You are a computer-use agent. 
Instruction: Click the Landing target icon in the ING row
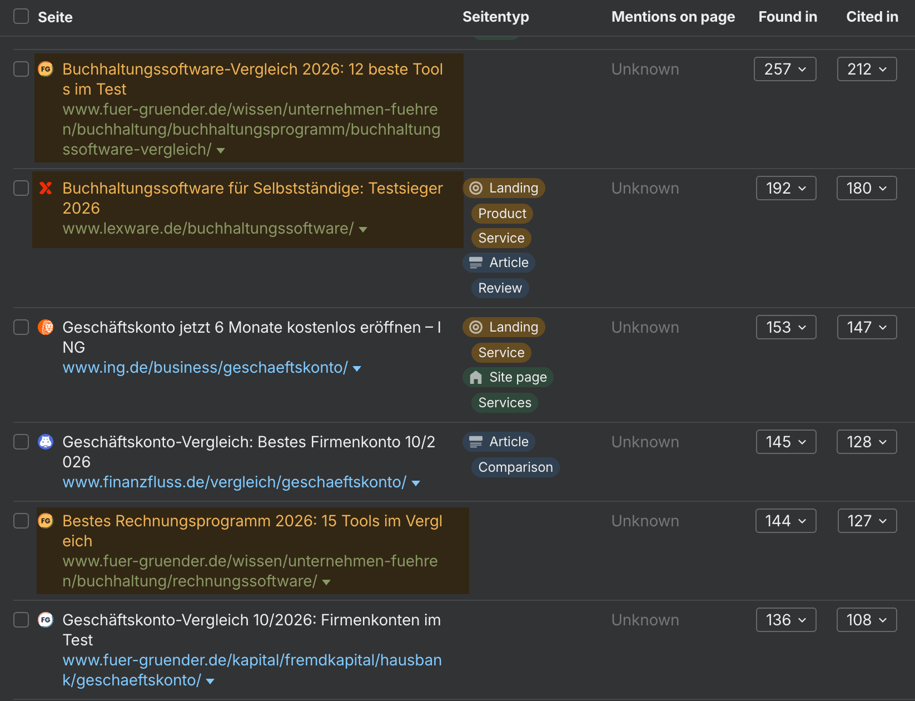click(476, 327)
